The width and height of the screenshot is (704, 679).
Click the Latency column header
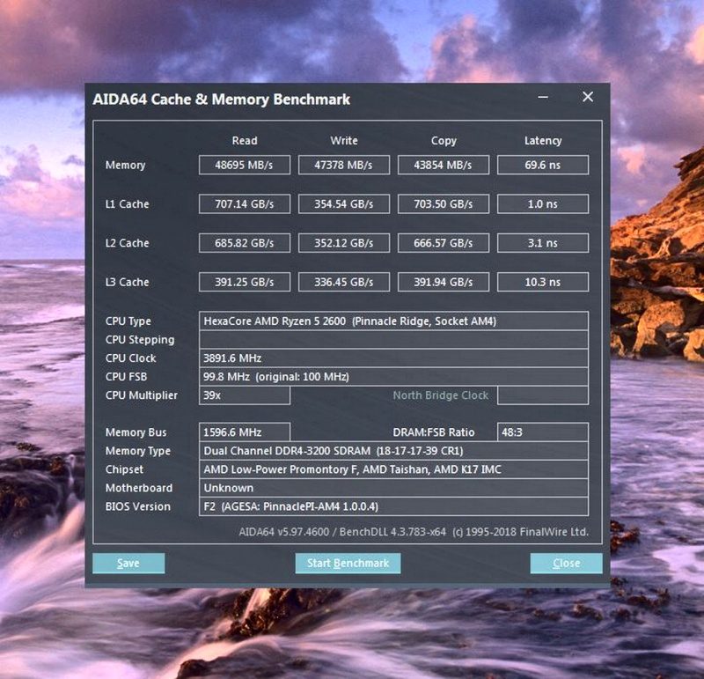(543, 141)
